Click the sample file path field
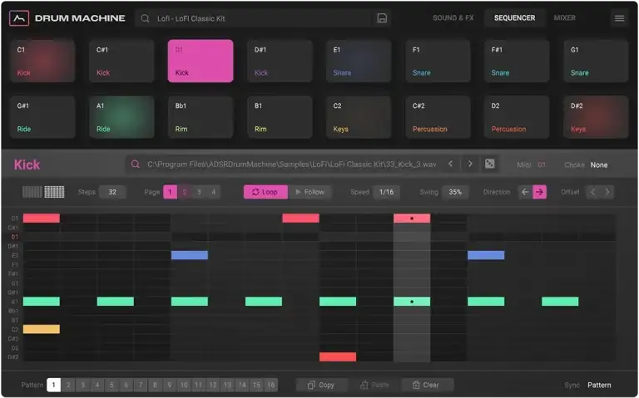The height and width of the screenshot is (398, 639). pyautogui.click(x=291, y=165)
